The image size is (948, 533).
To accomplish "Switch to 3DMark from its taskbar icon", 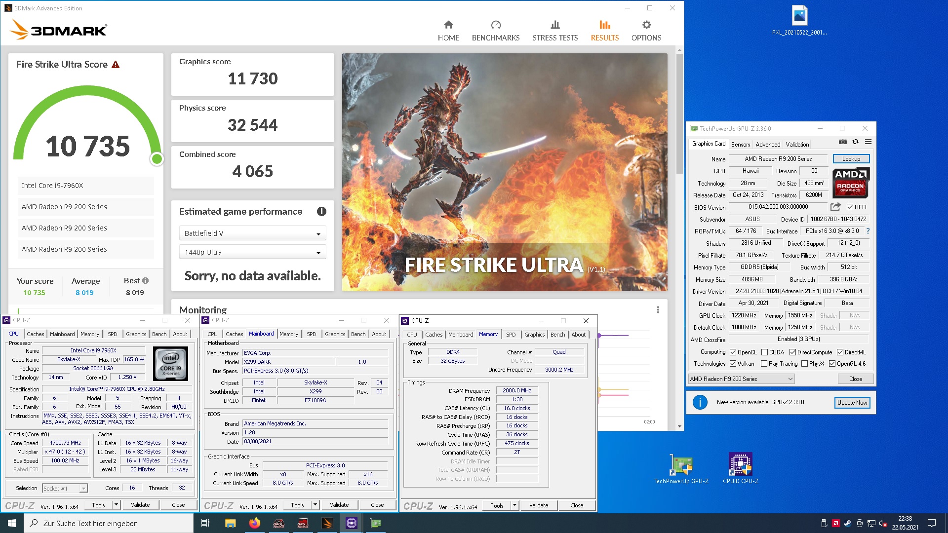I will tap(327, 523).
